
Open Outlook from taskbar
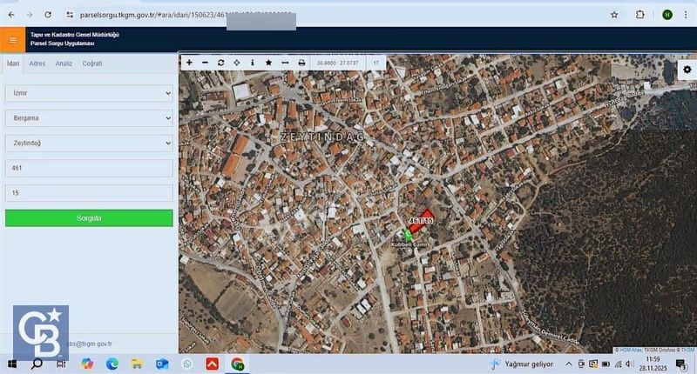[162, 364]
